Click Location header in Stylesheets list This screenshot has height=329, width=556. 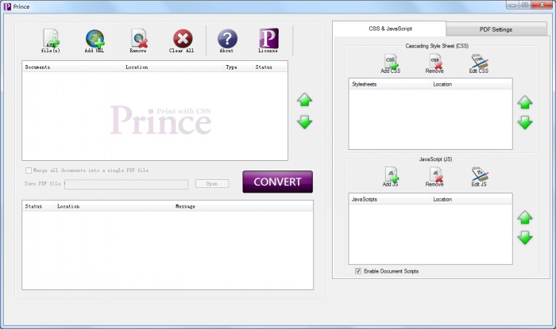pyautogui.click(x=471, y=84)
